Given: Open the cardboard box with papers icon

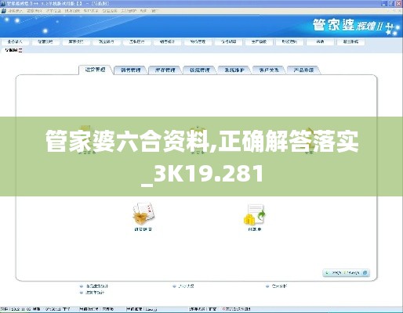Looking at the screenshot, I should (x=143, y=214).
